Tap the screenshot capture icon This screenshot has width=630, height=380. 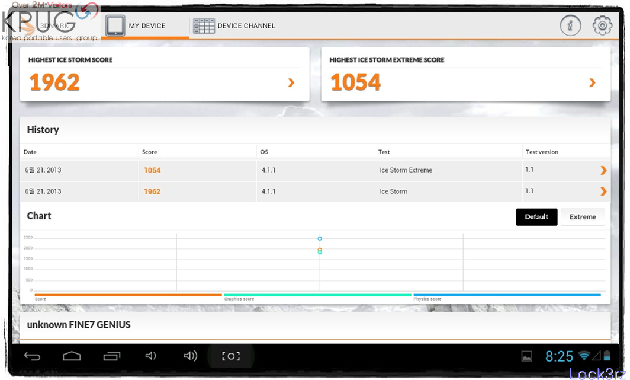point(231,356)
